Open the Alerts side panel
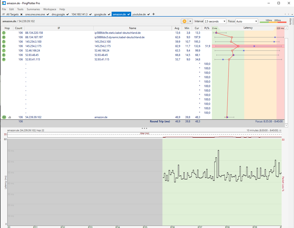Image resolution: width=294 pixels, height=228 pixels. (290, 22)
